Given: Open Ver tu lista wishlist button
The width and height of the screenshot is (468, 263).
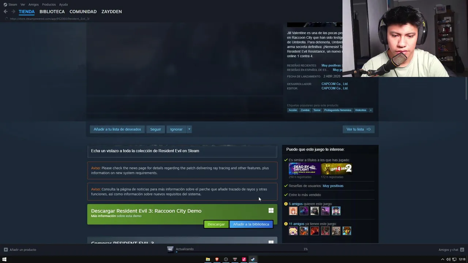Looking at the screenshot, I should [358, 129].
